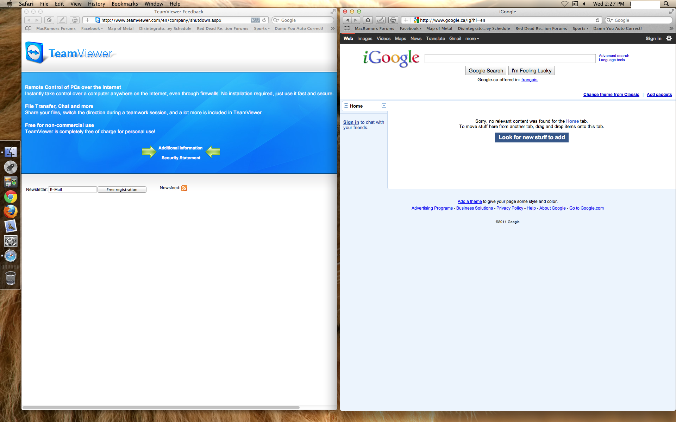Open the Bookmarks menu in menu bar
This screenshot has width=676, height=422.
click(x=125, y=4)
